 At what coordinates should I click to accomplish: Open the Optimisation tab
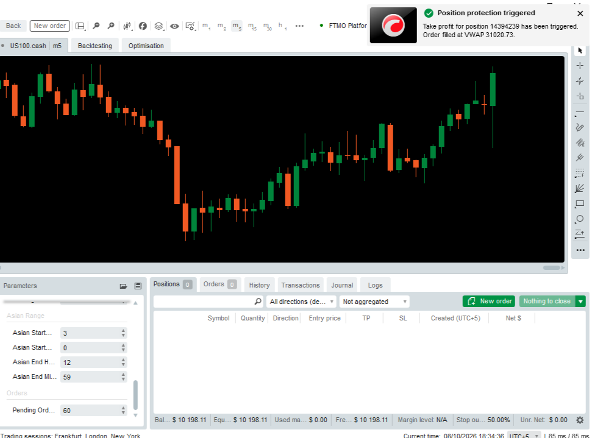pos(146,46)
